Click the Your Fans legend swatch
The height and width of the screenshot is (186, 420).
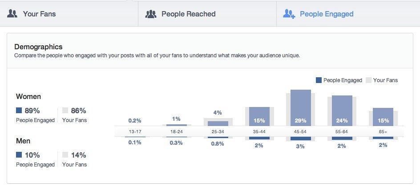pyautogui.click(x=368, y=80)
